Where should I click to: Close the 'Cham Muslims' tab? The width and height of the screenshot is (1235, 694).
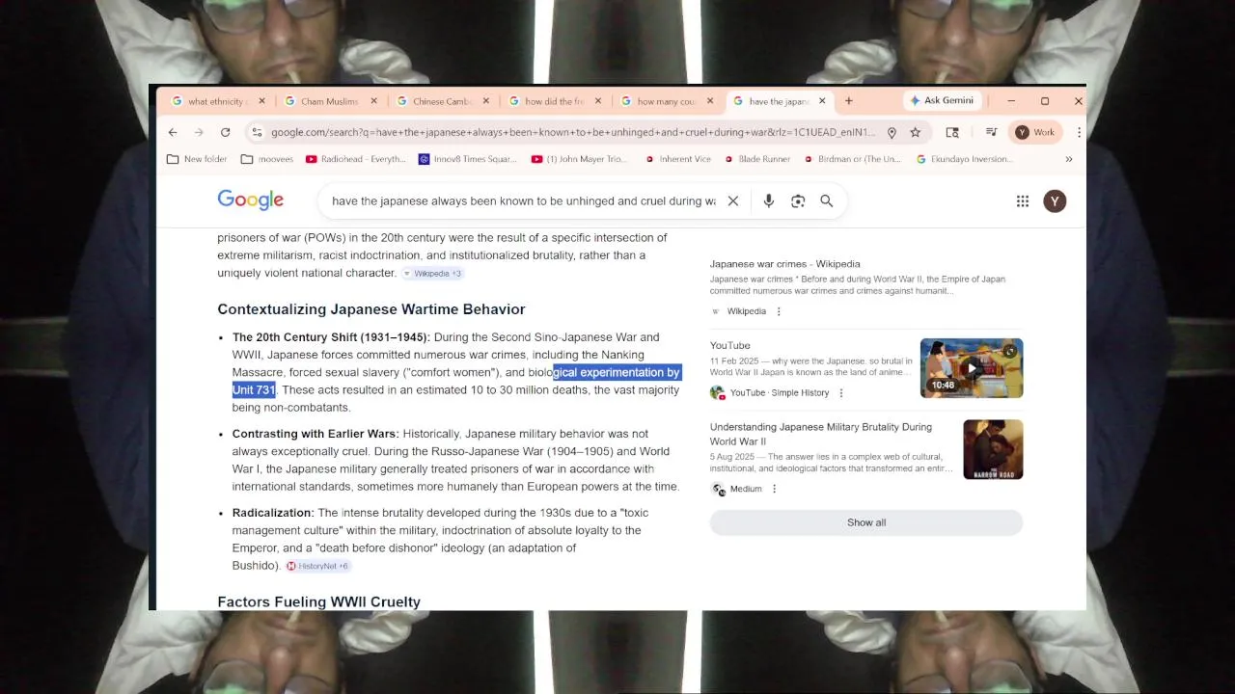coord(374,101)
